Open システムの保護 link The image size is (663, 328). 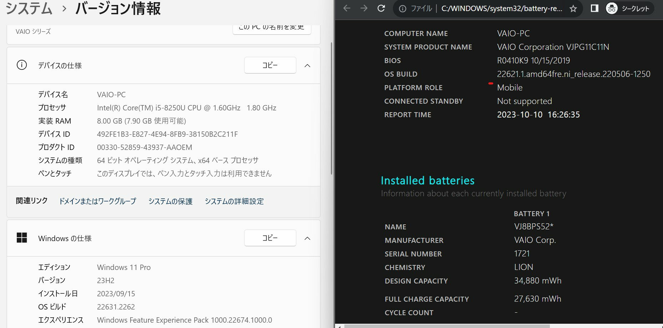[170, 201]
